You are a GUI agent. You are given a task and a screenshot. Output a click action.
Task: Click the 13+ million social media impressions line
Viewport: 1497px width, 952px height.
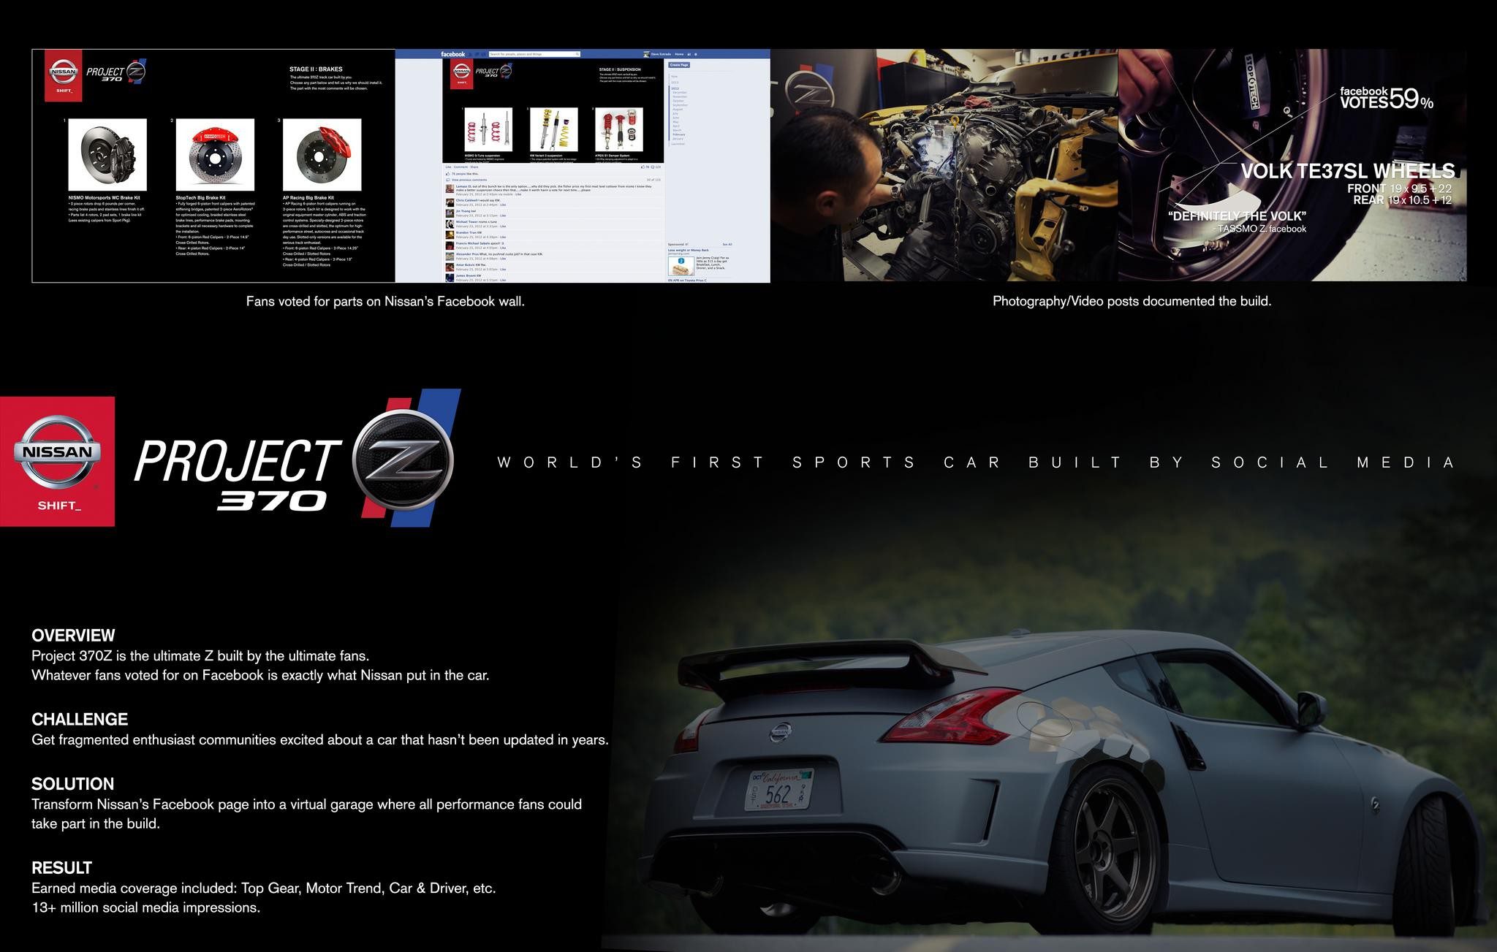tap(145, 907)
